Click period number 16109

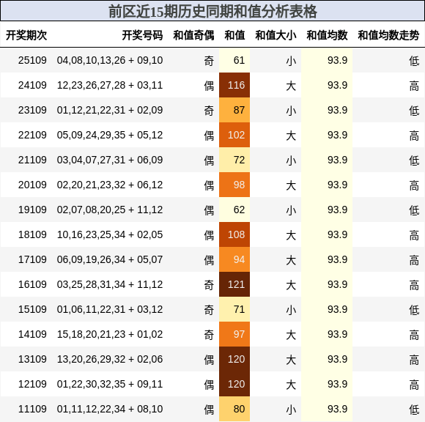point(32,284)
